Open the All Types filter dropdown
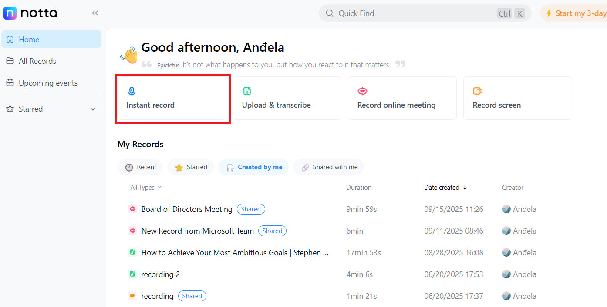This screenshot has width=607, height=307. click(146, 188)
